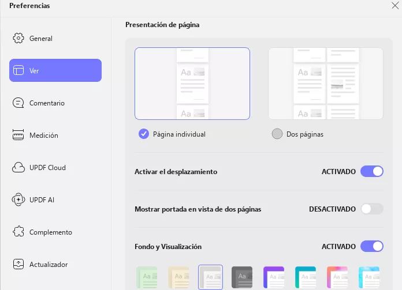The image size is (402, 290).
Task: Click the Complemento puzzle piece icon
Action: tap(18, 232)
